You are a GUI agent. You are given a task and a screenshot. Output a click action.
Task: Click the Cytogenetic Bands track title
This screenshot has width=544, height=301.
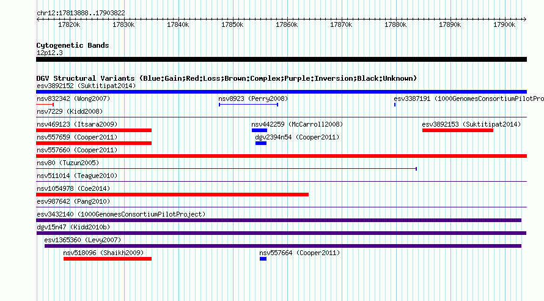click(73, 45)
